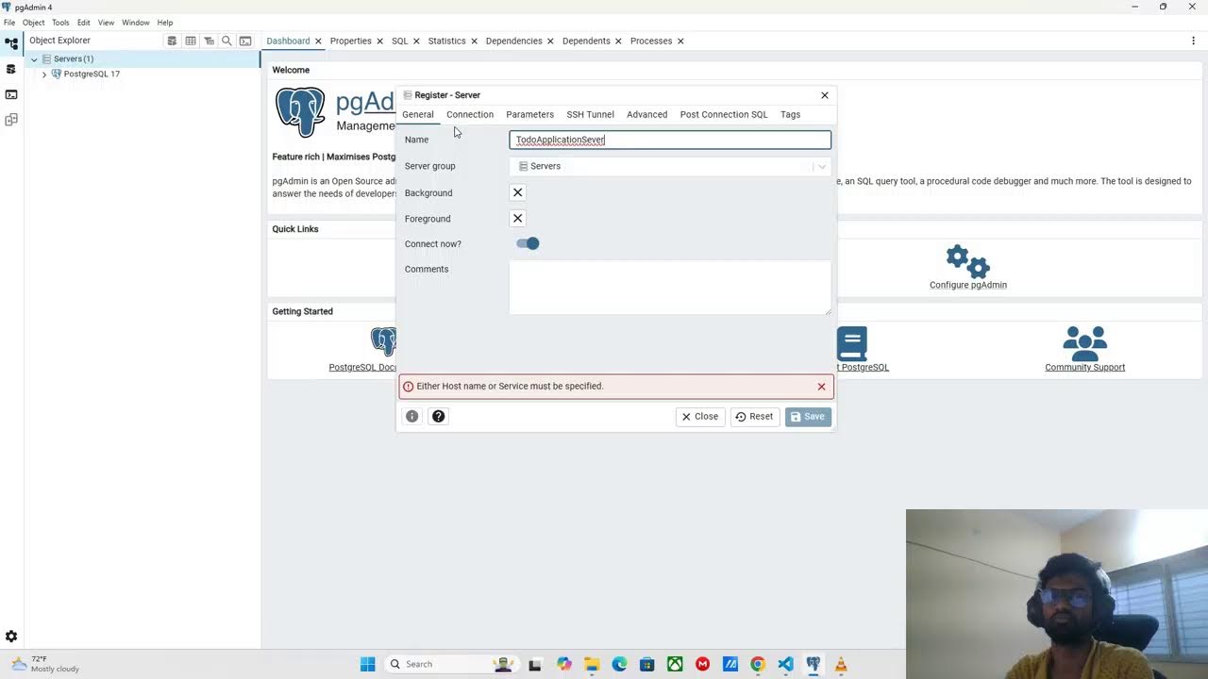Open the View menu
1208x679 pixels.
[106, 23]
